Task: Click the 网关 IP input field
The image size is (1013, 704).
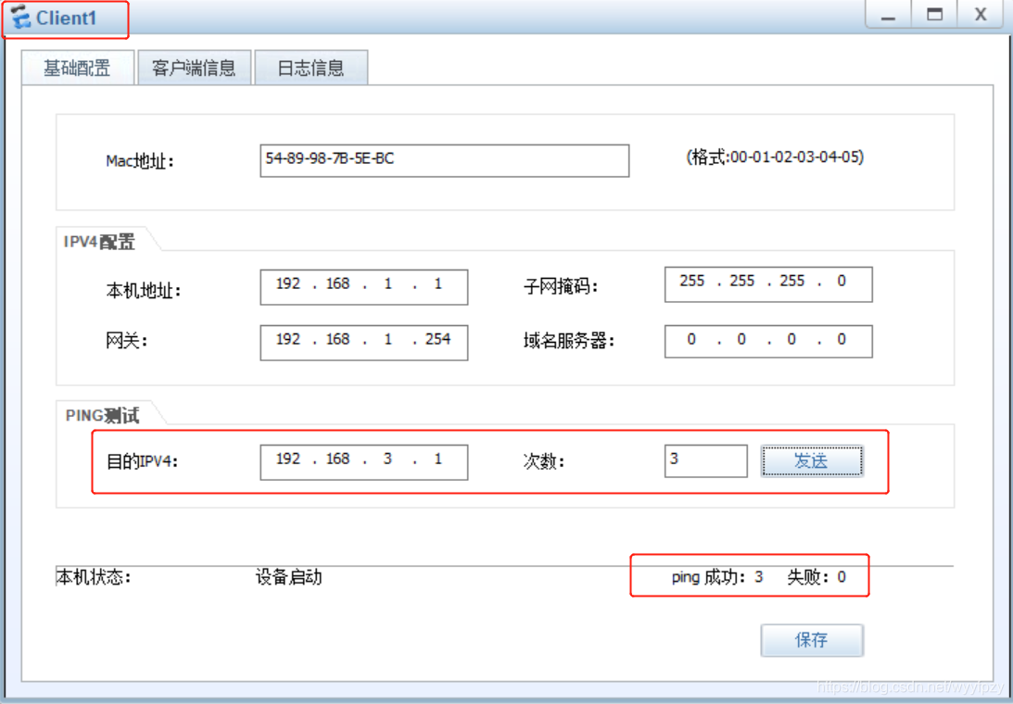Action: coord(363,343)
